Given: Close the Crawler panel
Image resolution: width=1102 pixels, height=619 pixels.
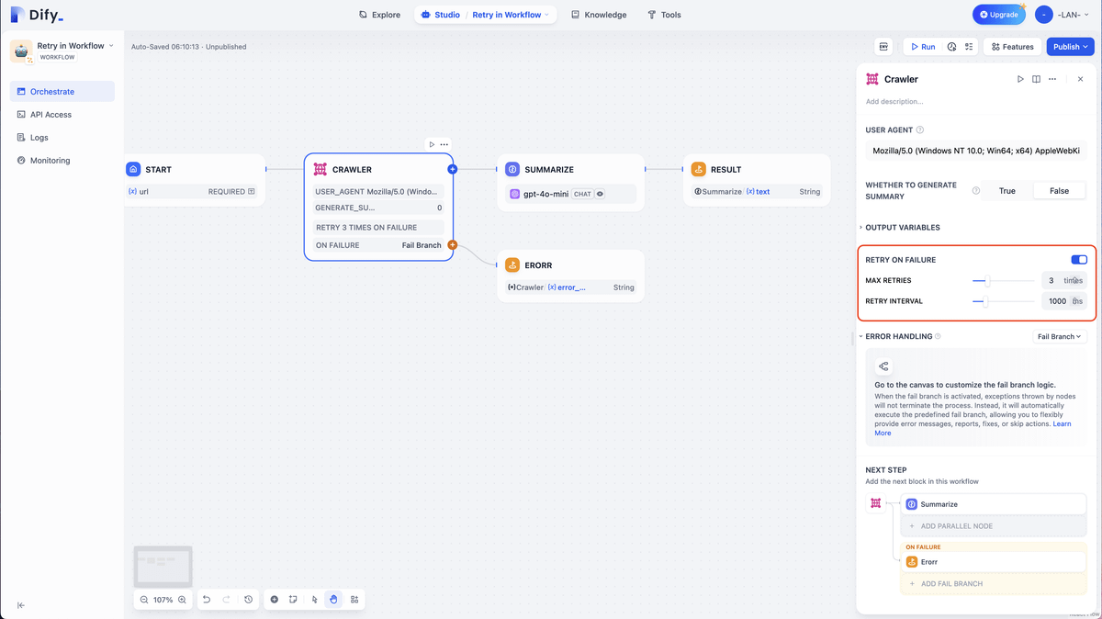Looking at the screenshot, I should pos(1080,79).
